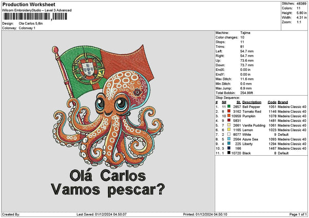Click the thread code 1467 in row 10
The height and width of the screenshot is (218, 309).
272,149
